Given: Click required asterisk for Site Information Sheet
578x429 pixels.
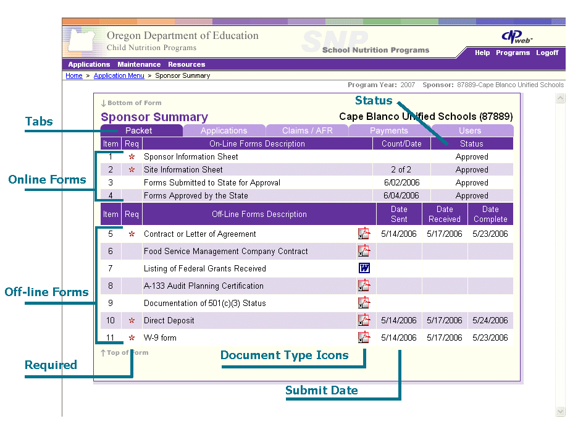Looking at the screenshot, I should coord(132,169).
